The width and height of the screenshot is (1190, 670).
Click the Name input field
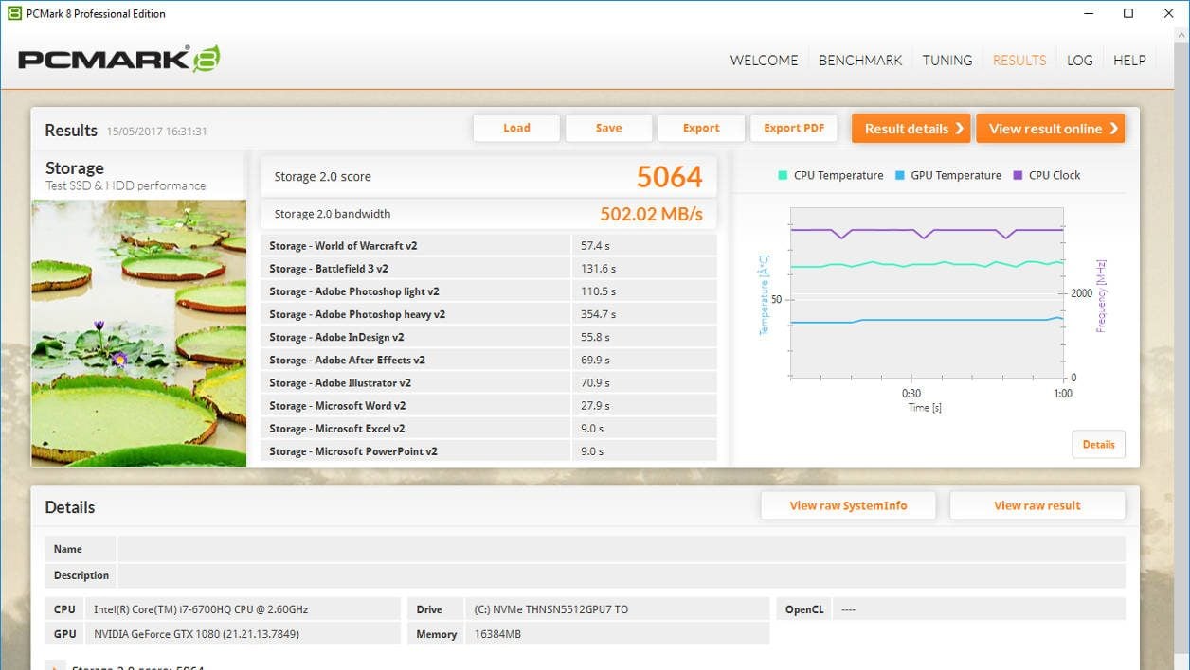coord(622,549)
